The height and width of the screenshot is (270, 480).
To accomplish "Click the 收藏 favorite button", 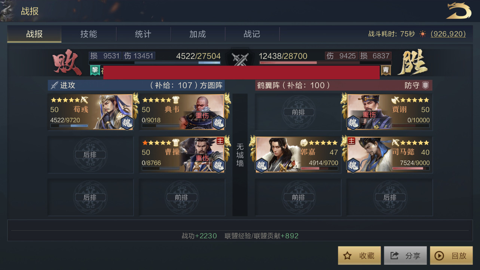I will point(359,256).
